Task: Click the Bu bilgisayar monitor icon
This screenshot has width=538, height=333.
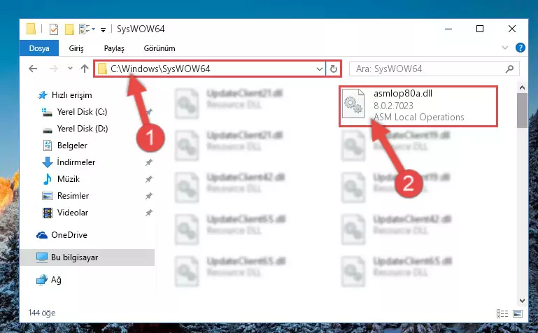Action: (42, 257)
